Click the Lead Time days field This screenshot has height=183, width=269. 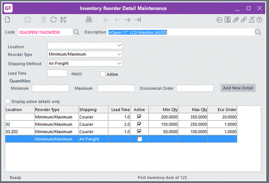pos(57,73)
